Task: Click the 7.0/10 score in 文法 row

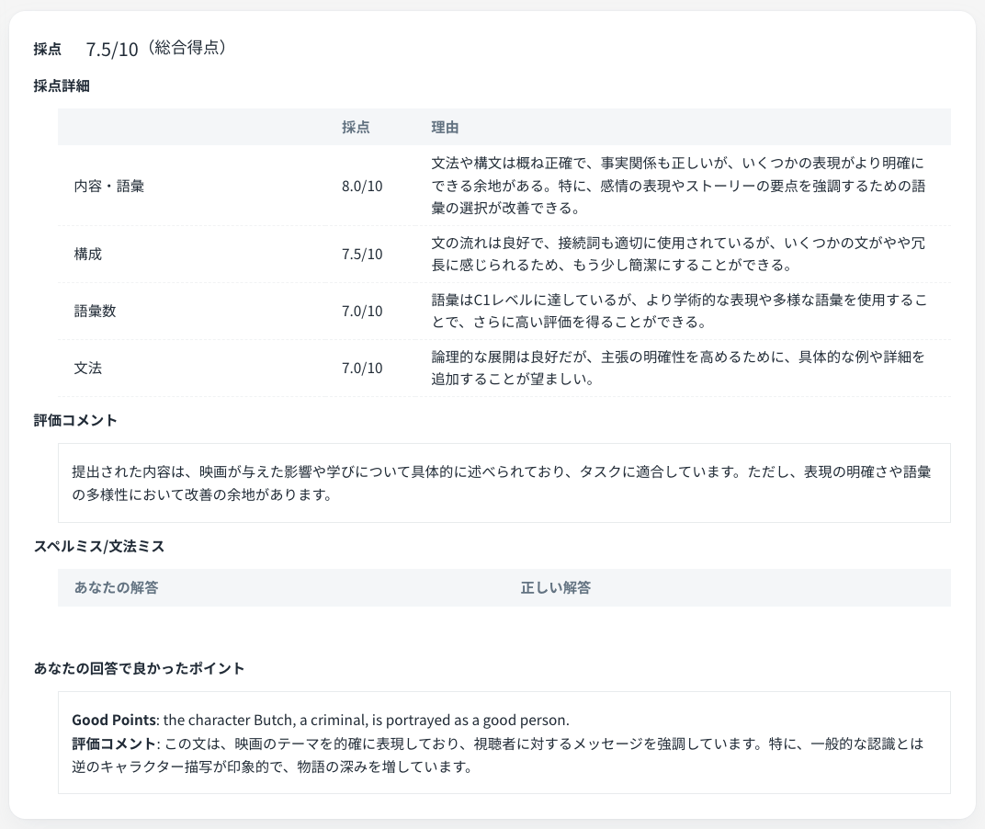Action: pos(362,368)
